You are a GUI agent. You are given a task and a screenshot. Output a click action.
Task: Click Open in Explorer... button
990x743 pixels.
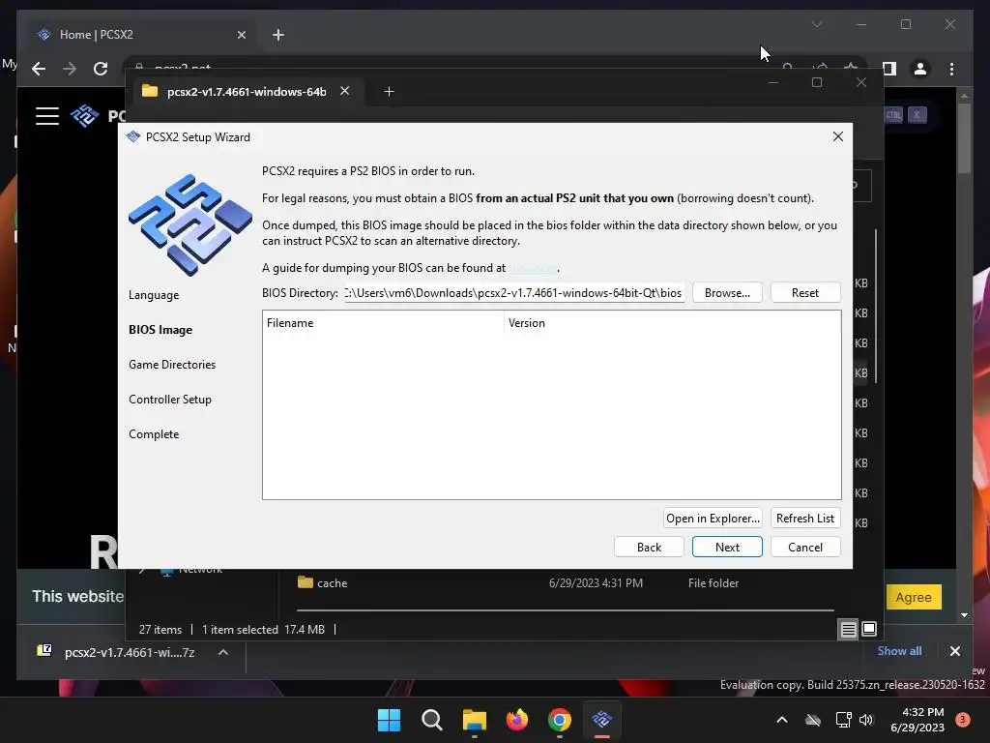point(713,519)
